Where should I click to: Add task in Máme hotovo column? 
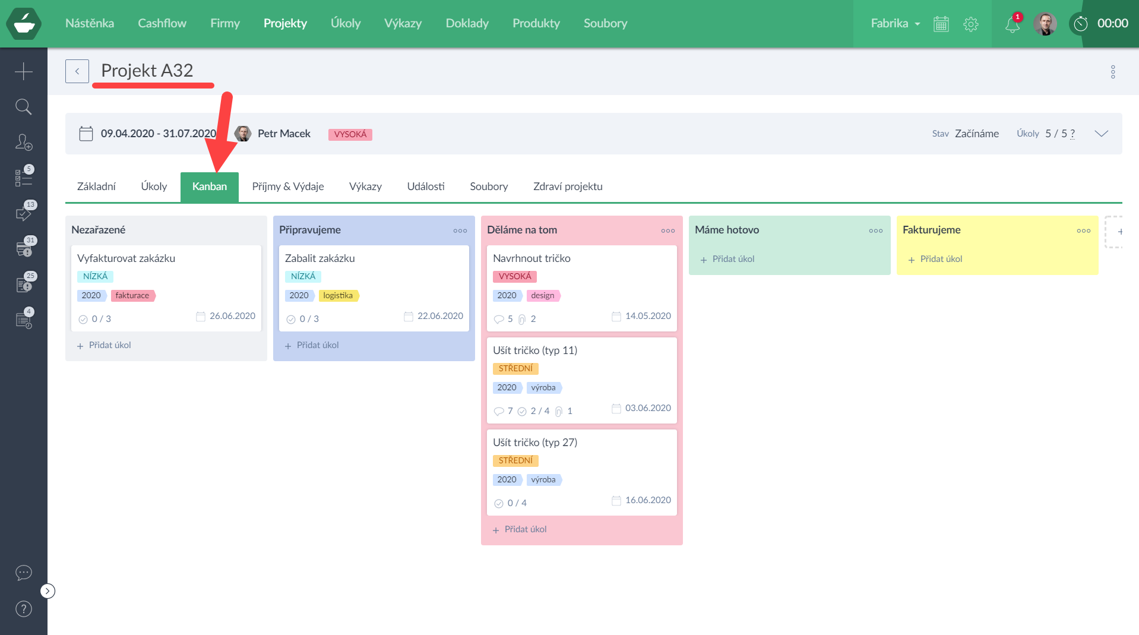pyautogui.click(x=727, y=259)
